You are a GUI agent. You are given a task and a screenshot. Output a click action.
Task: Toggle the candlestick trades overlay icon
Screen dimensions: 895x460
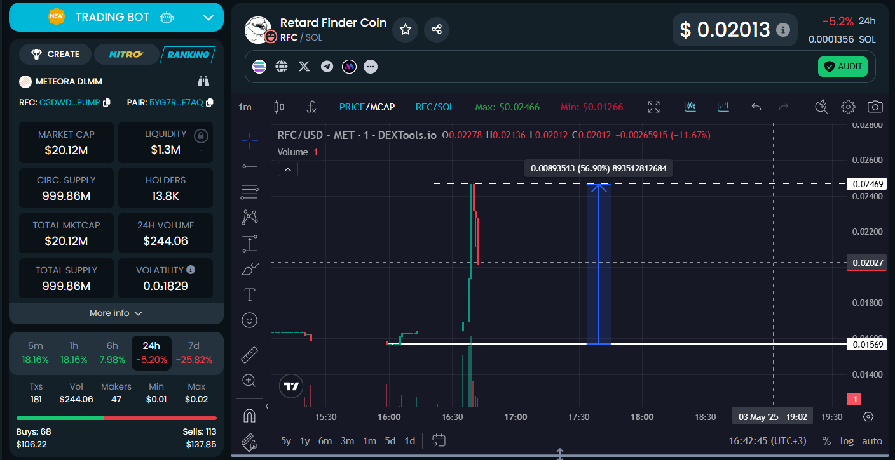pos(690,107)
